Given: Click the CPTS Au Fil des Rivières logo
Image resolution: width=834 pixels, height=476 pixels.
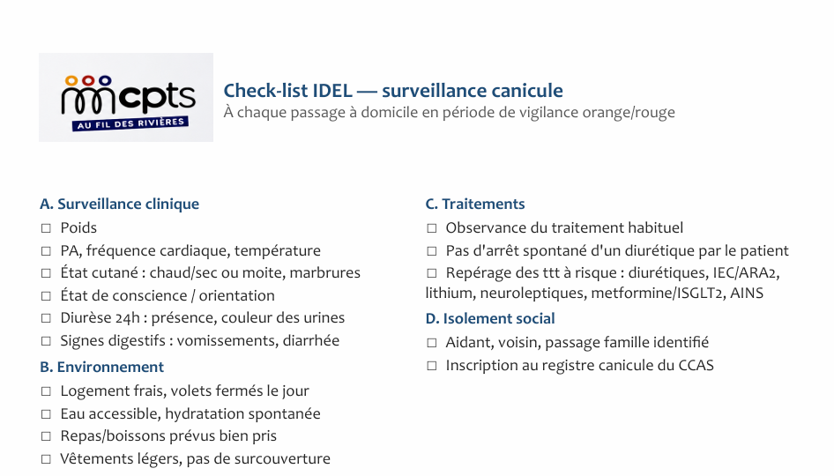Looking at the screenshot, I should pyautogui.click(x=126, y=97).
